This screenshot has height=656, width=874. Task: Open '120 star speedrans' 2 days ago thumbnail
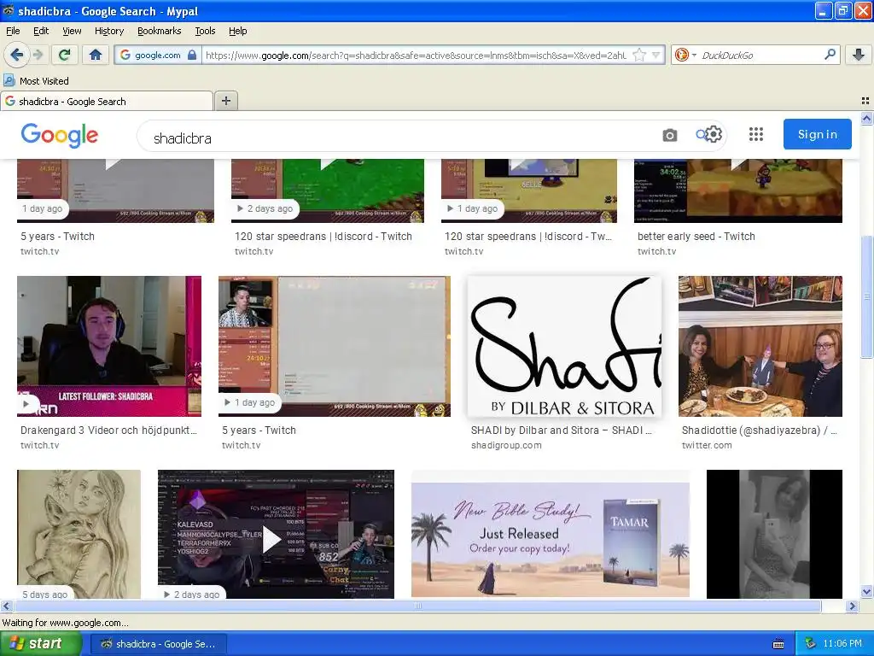(x=328, y=190)
